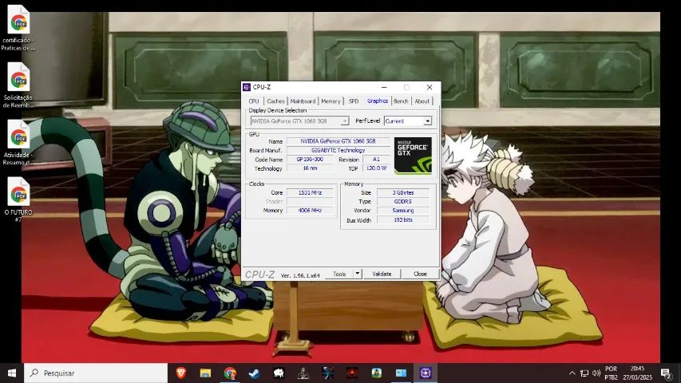Click the Close button in CPU-Z

pos(420,274)
